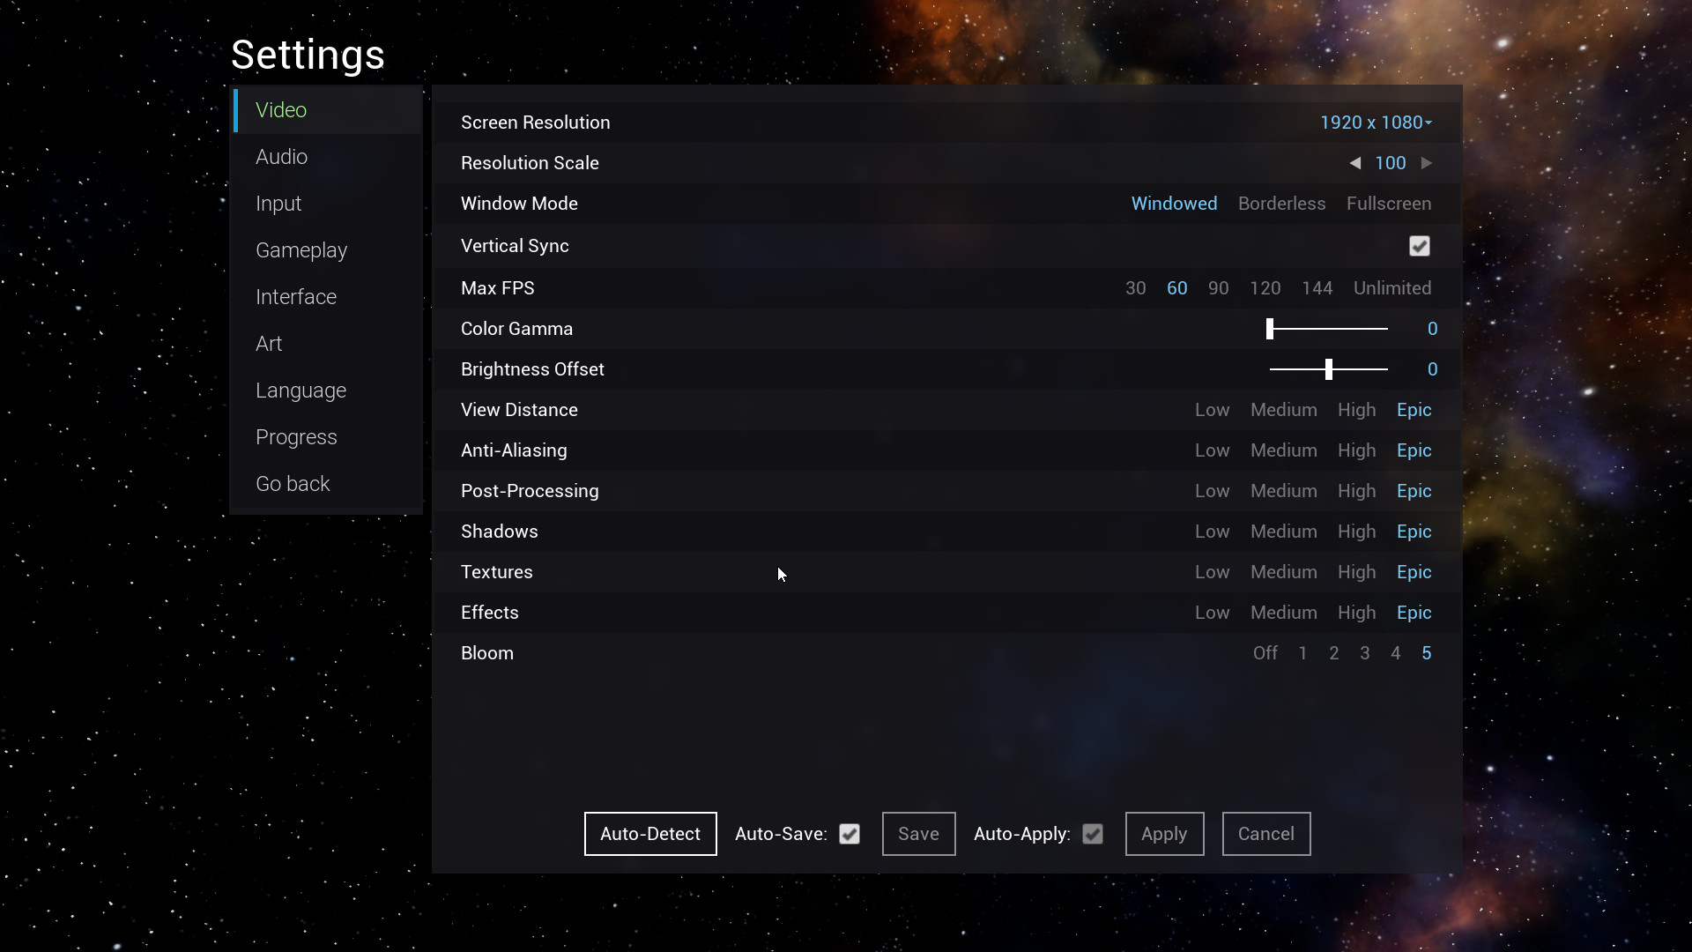Toggle the Vertical Sync checkbox
The height and width of the screenshot is (952, 1692).
pos(1419,246)
